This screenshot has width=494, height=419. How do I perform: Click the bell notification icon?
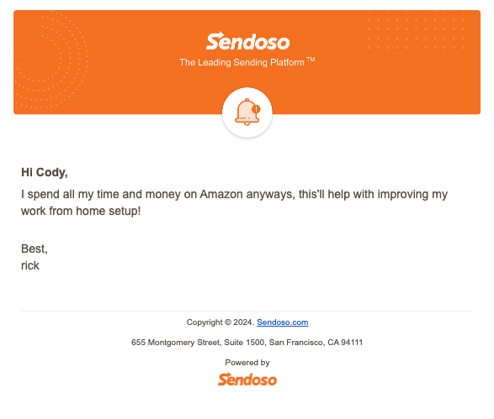[247, 112]
